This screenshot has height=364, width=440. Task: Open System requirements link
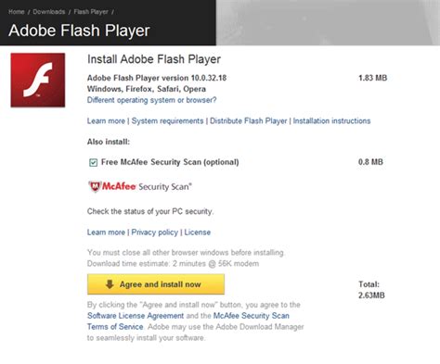point(167,120)
